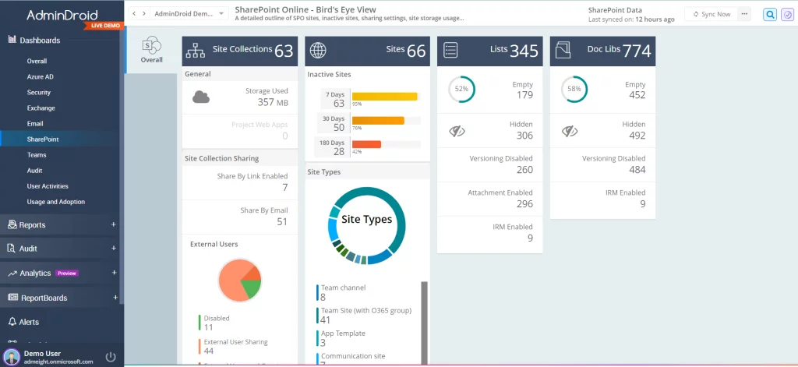The height and width of the screenshot is (367, 798).
Task: Click the power logout icon
Action: [111, 357]
